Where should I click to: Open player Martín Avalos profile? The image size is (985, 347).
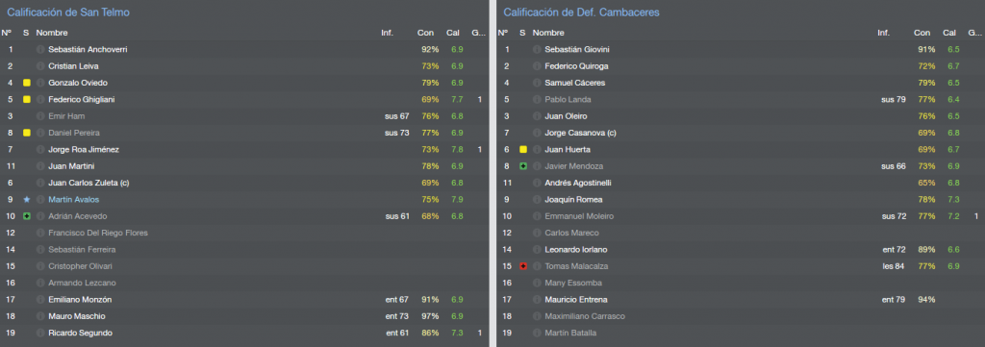(73, 200)
